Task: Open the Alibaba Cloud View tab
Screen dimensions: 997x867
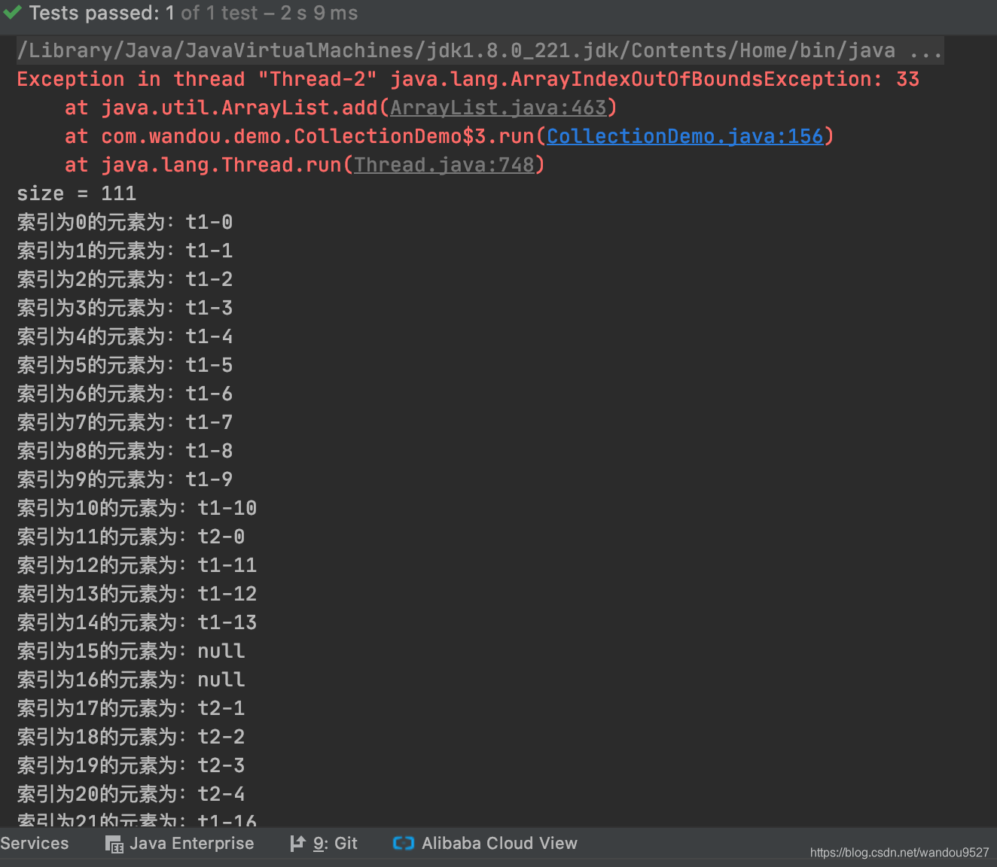Action: point(485,844)
